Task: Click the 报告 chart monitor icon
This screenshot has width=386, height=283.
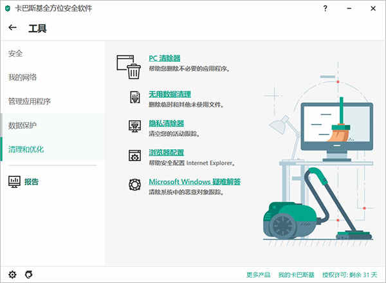Action: pyautogui.click(x=14, y=181)
